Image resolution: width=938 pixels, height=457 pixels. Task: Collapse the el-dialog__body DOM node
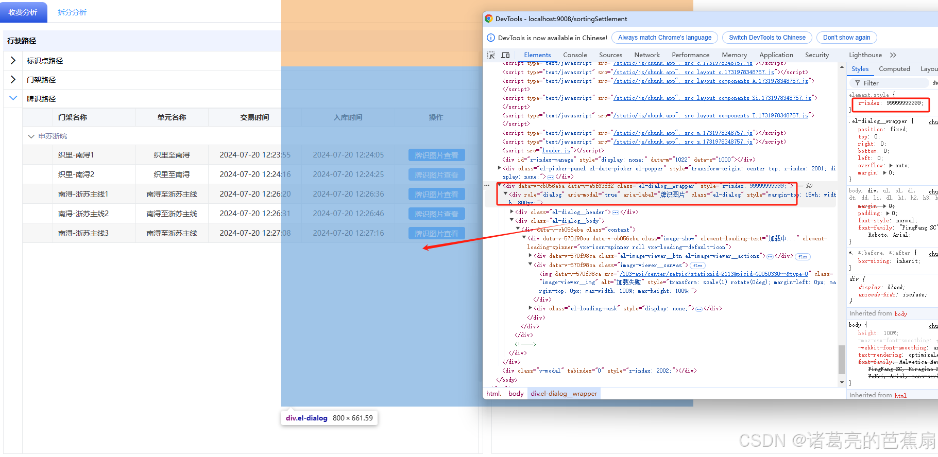[x=511, y=220]
